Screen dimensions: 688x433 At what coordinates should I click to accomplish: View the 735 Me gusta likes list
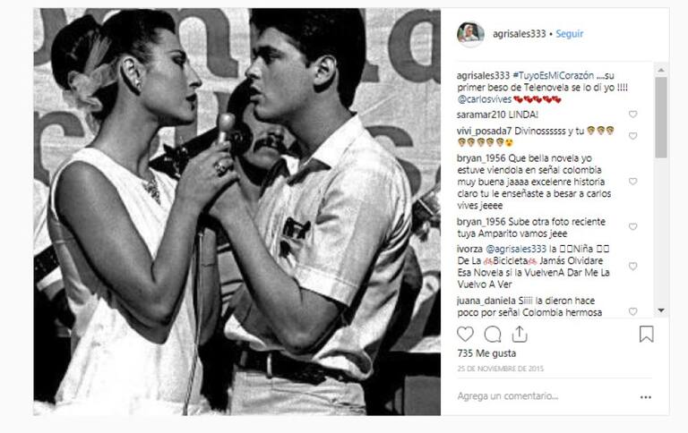(x=486, y=353)
